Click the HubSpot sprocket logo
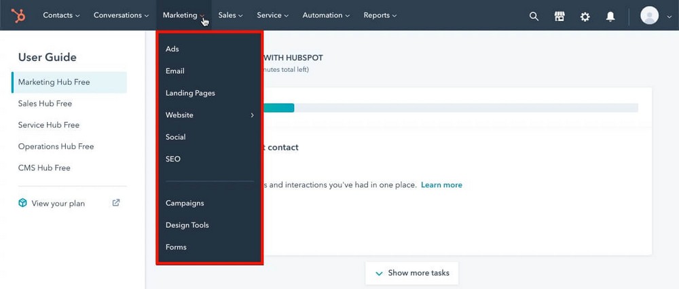 18,15
